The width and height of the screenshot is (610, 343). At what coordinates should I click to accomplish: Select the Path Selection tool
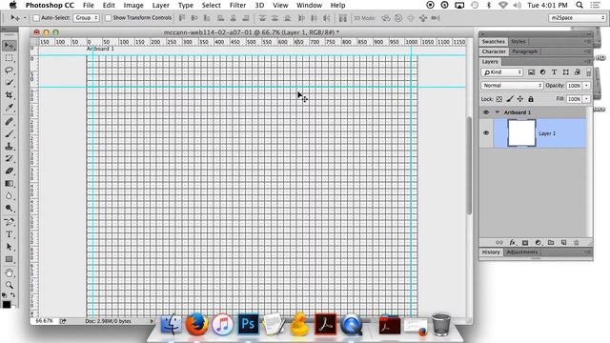(x=9, y=247)
